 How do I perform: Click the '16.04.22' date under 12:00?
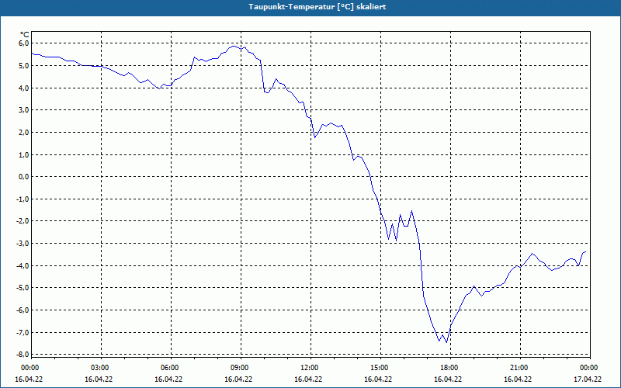pos(308,379)
